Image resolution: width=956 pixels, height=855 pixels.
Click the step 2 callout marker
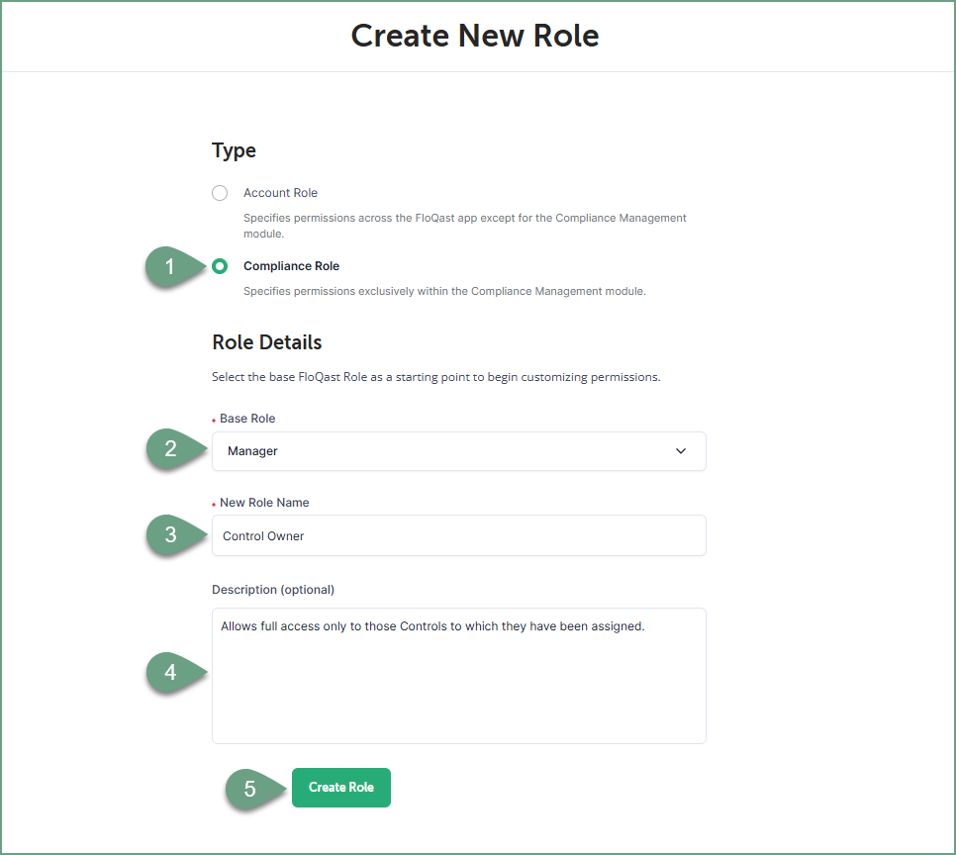172,449
